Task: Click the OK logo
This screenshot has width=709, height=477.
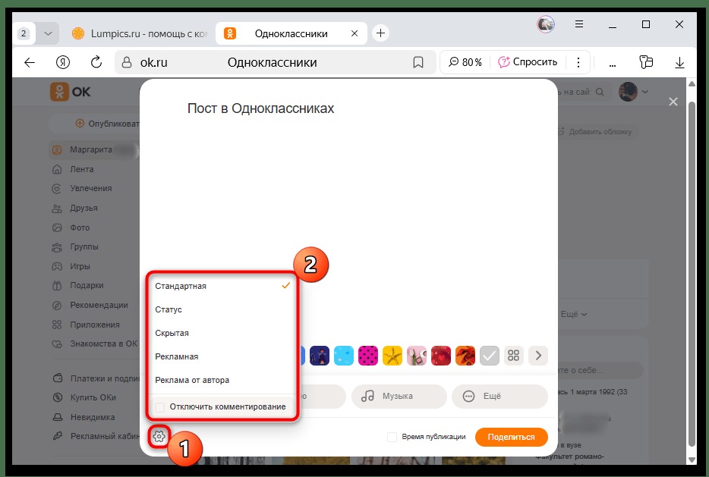Action: (x=70, y=92)
